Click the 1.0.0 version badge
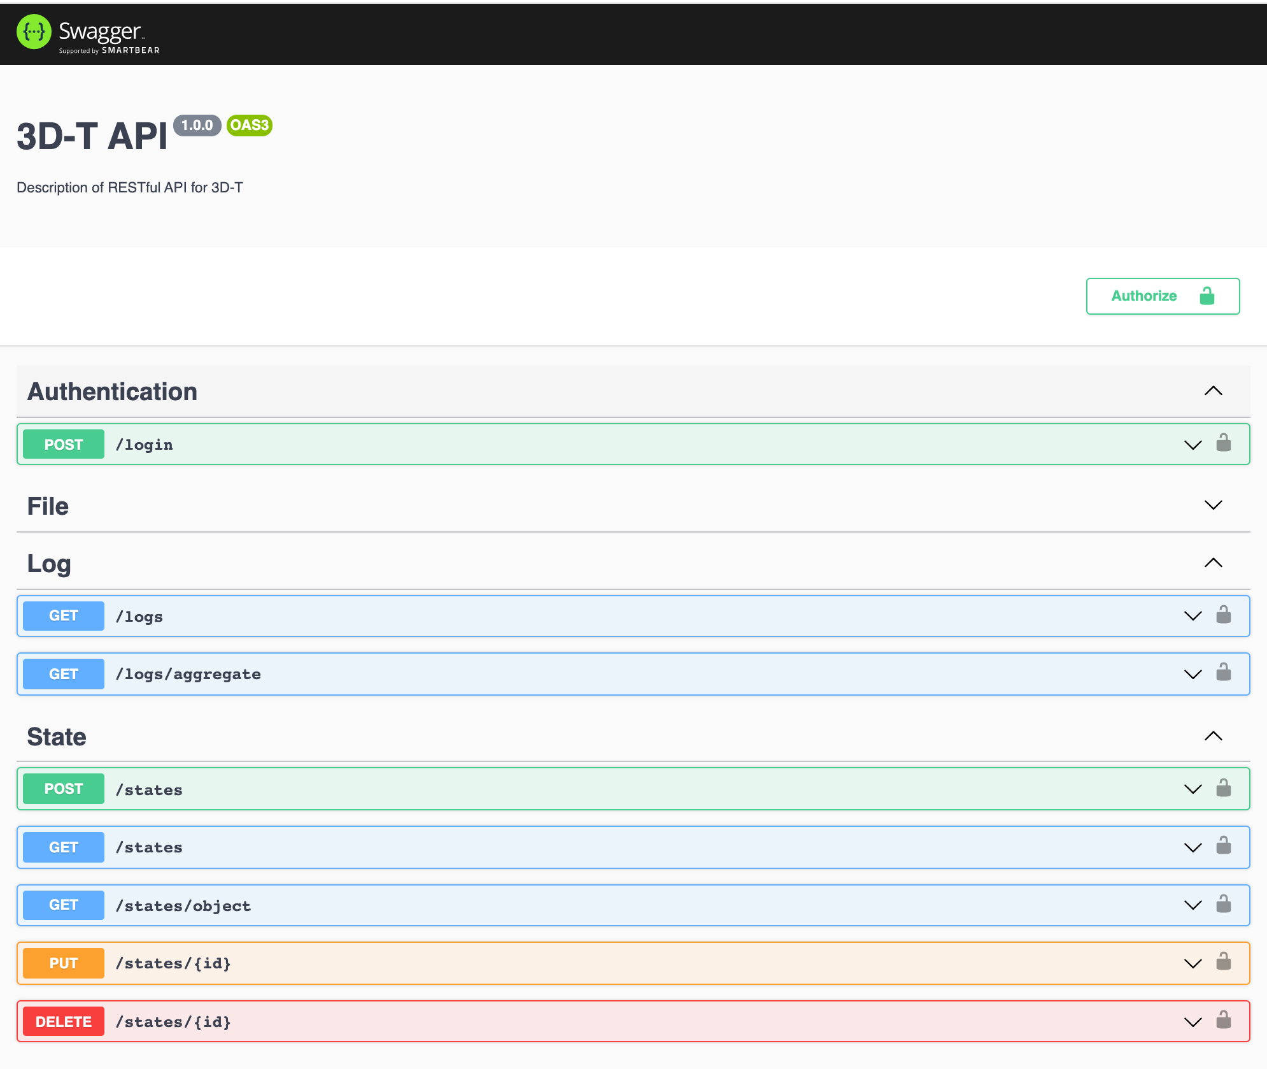 tap(197, 126)
